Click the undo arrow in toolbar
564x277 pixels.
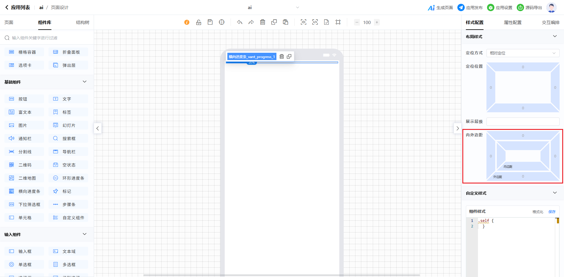240,22
